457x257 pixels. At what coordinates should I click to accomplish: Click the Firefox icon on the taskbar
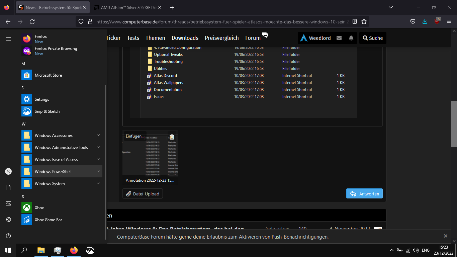[x=74, y=250]
